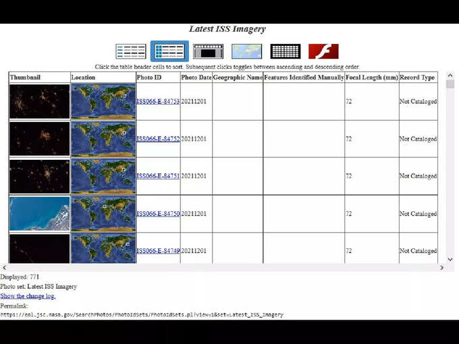Open dark thumbnail for ISS066-E-84749
The image size is (459, 344).
point(40,249)
